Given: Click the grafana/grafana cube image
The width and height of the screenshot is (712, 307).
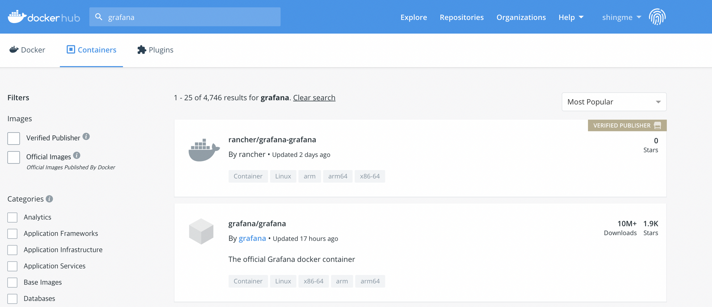Looking at the screenshot, I should click(201, 231).
